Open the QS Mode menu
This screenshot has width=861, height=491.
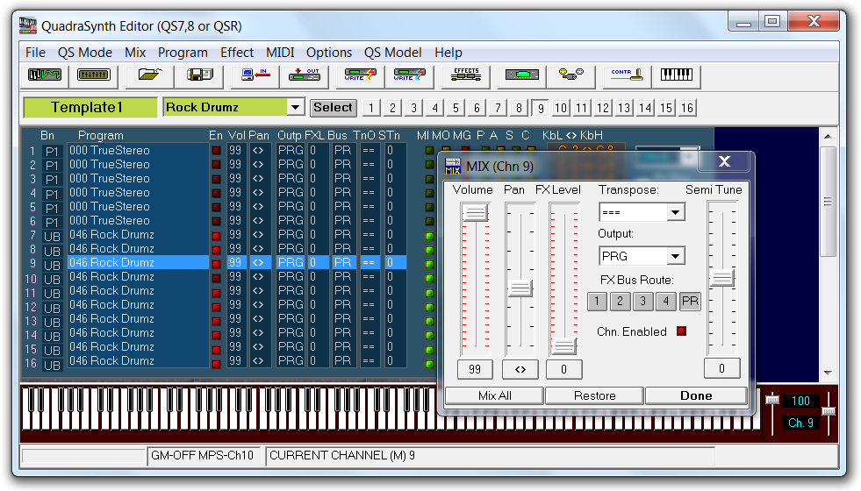pos(85,53)
